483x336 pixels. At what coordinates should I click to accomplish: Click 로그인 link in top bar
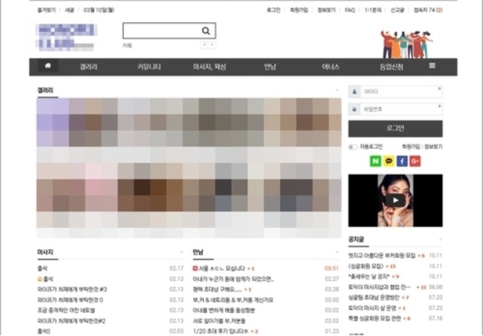point(273,10)
